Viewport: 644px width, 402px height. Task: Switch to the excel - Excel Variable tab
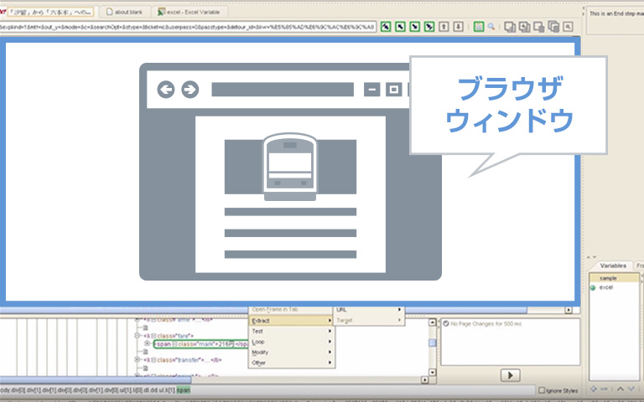190,12
